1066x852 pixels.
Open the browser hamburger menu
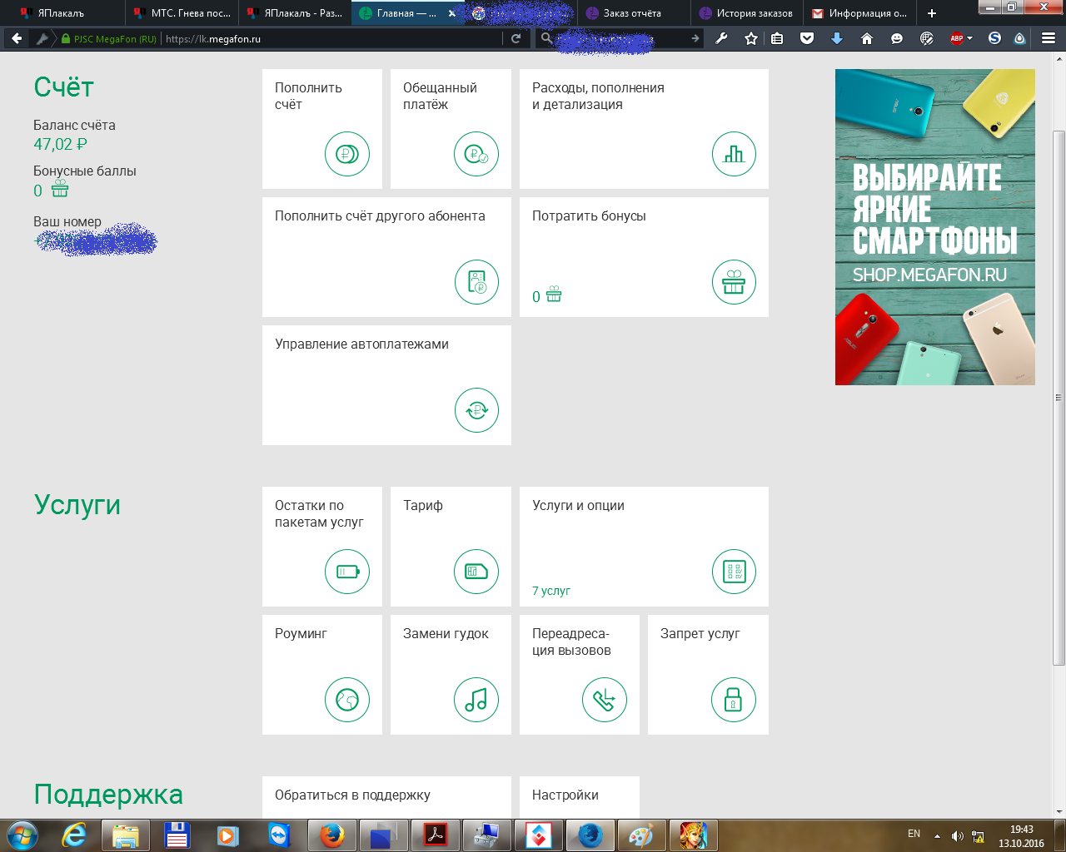(1049, 38)
